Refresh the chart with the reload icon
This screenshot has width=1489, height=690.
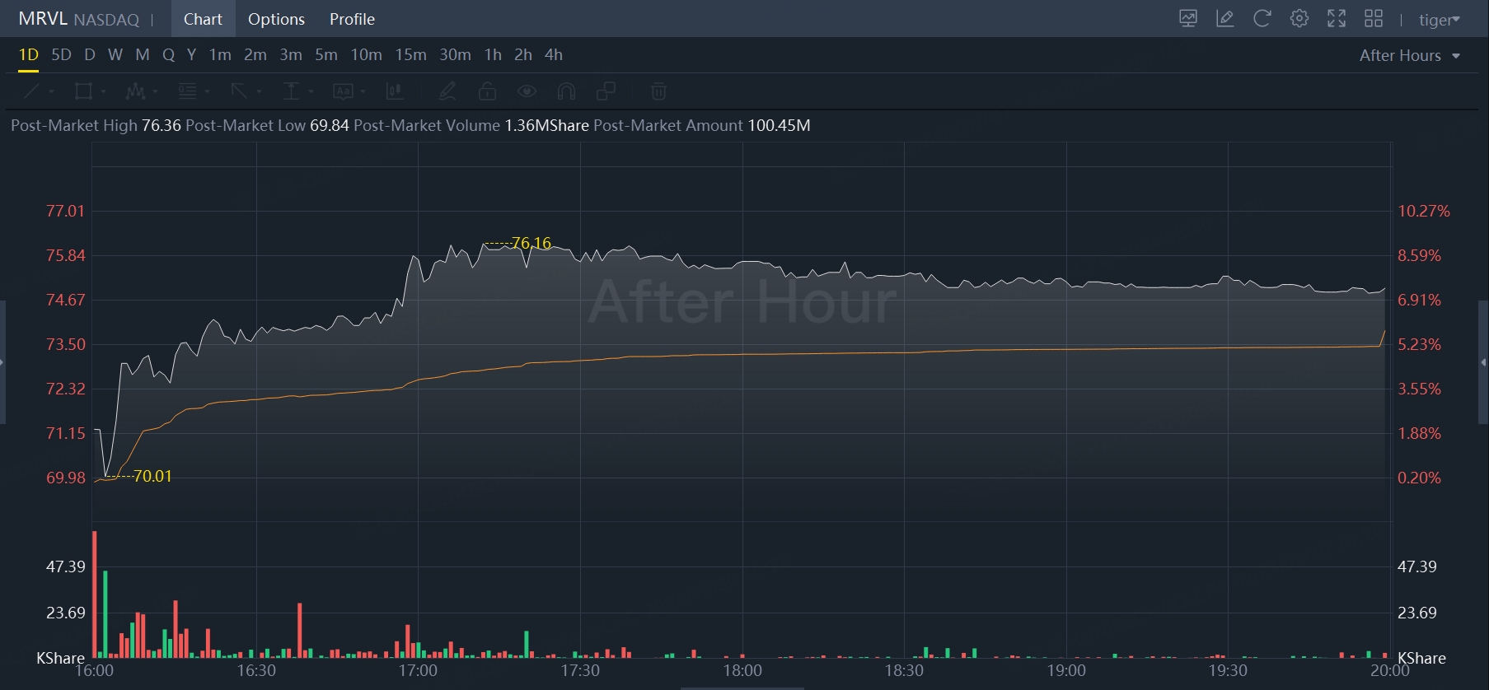1262,19
